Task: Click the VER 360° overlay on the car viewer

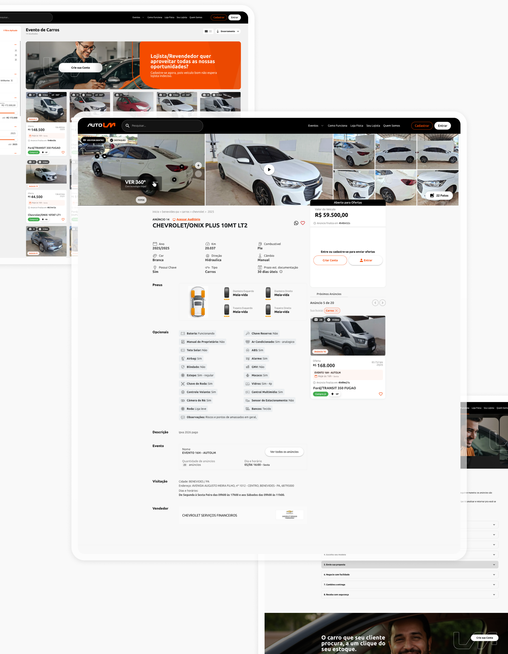Action: tap(141, 184)
